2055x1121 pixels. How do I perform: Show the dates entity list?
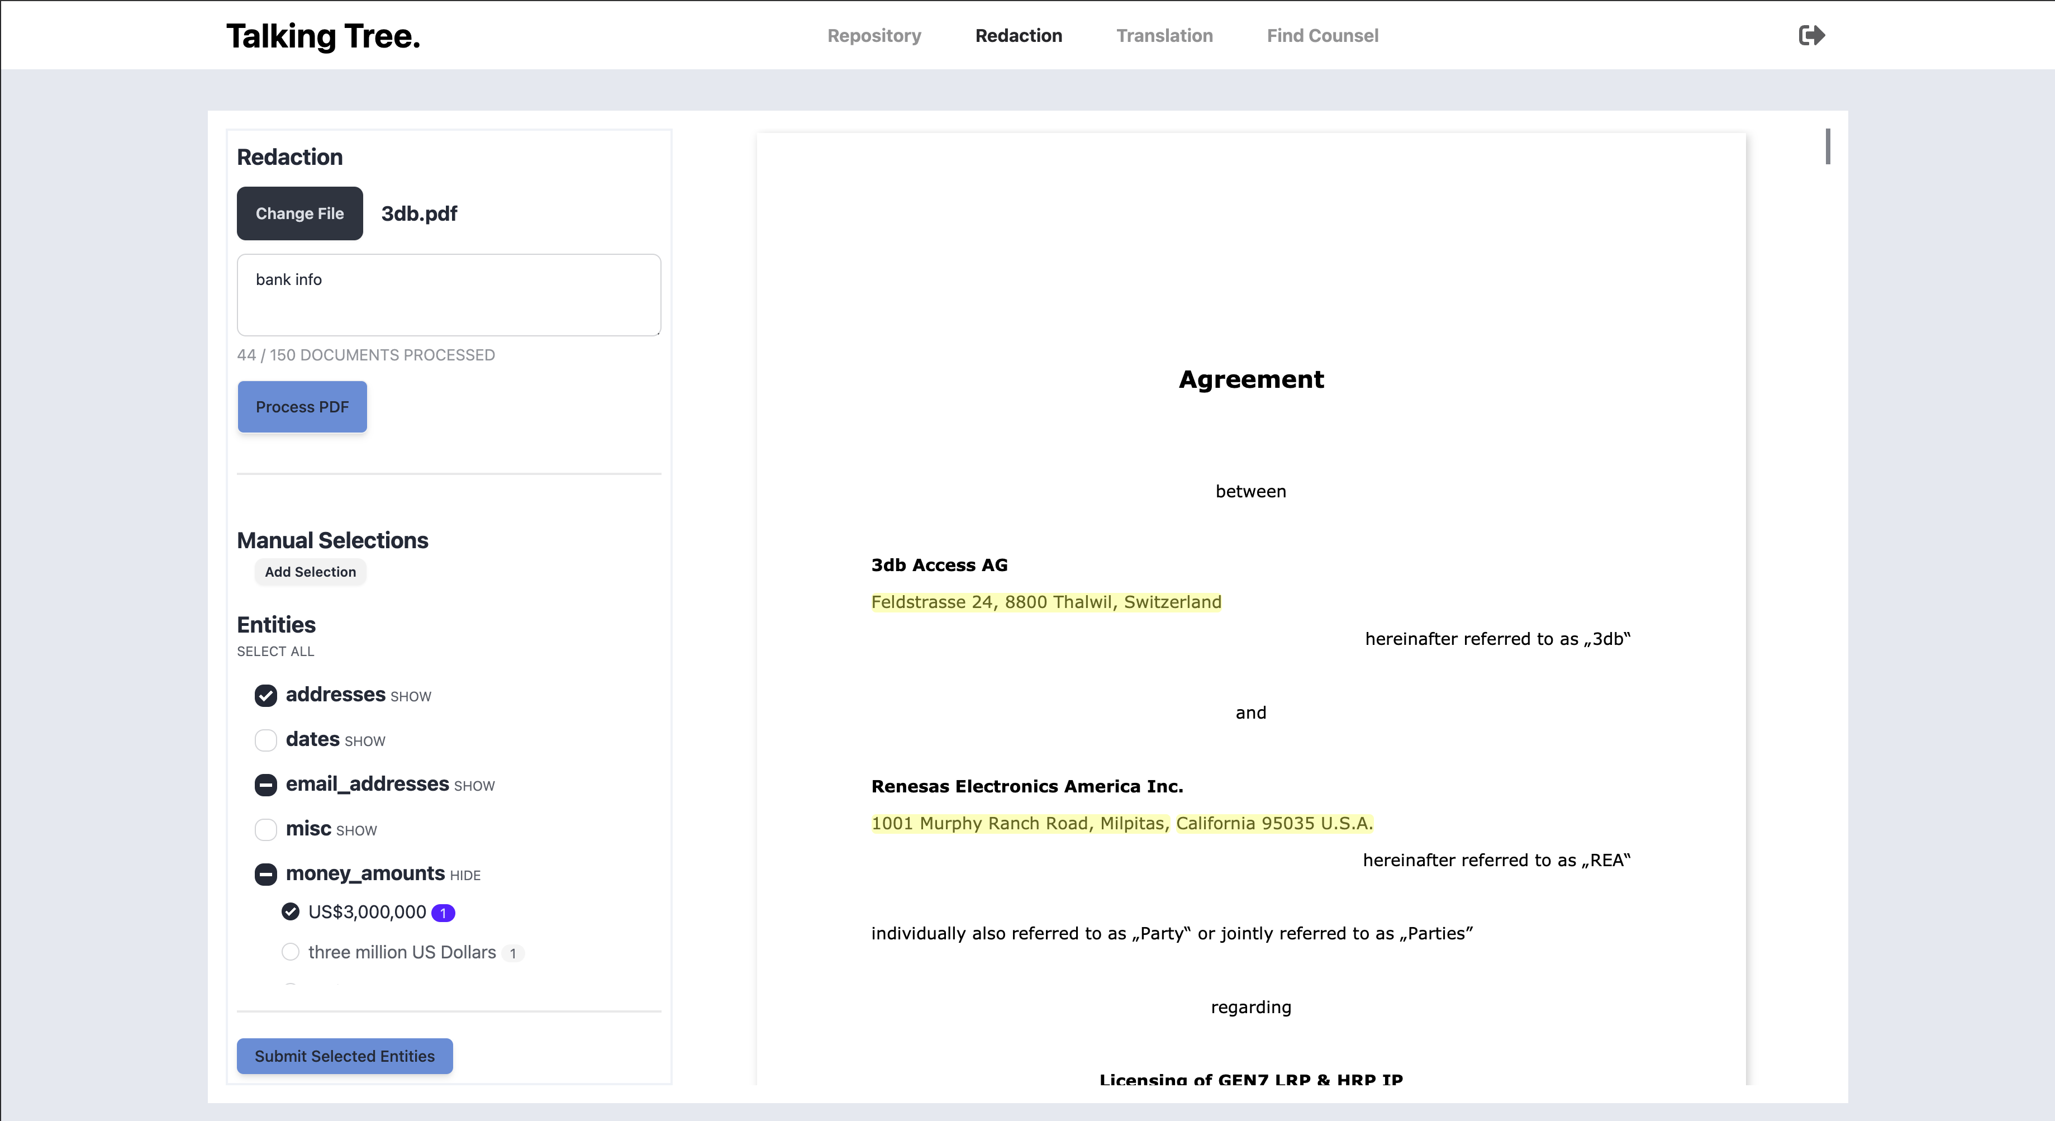[365, 741]
